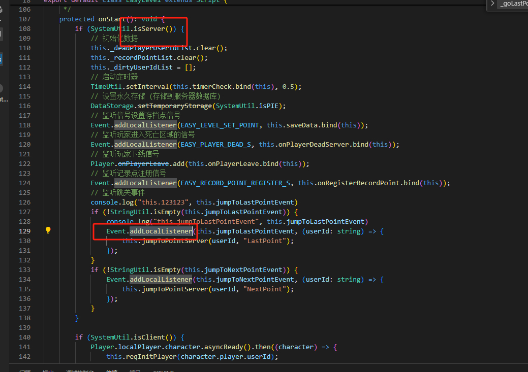
Task: Focus the find input containing _goLastPo
Action: (514, 4)
